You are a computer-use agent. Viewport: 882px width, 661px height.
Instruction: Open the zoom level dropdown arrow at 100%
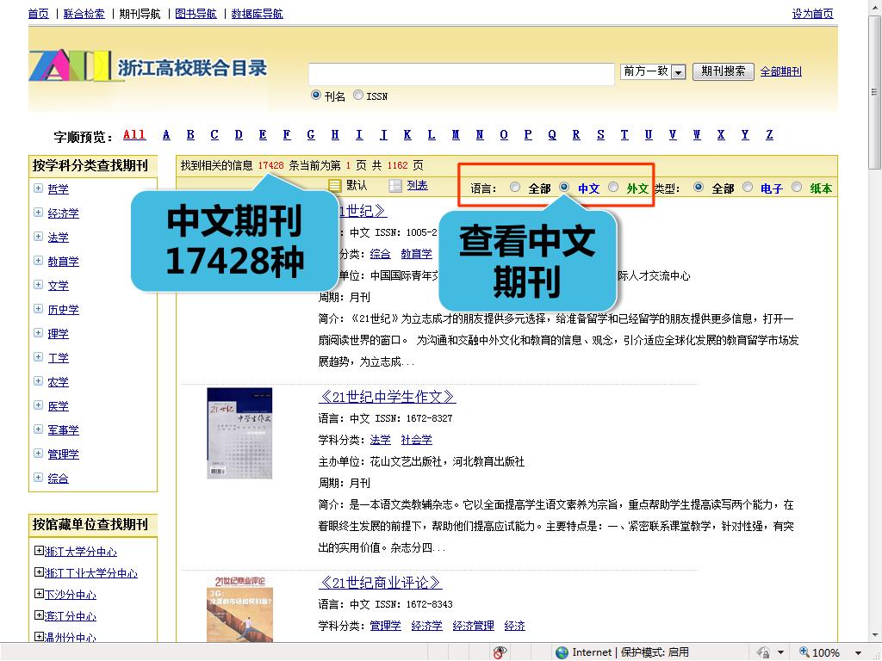point(859,652)
